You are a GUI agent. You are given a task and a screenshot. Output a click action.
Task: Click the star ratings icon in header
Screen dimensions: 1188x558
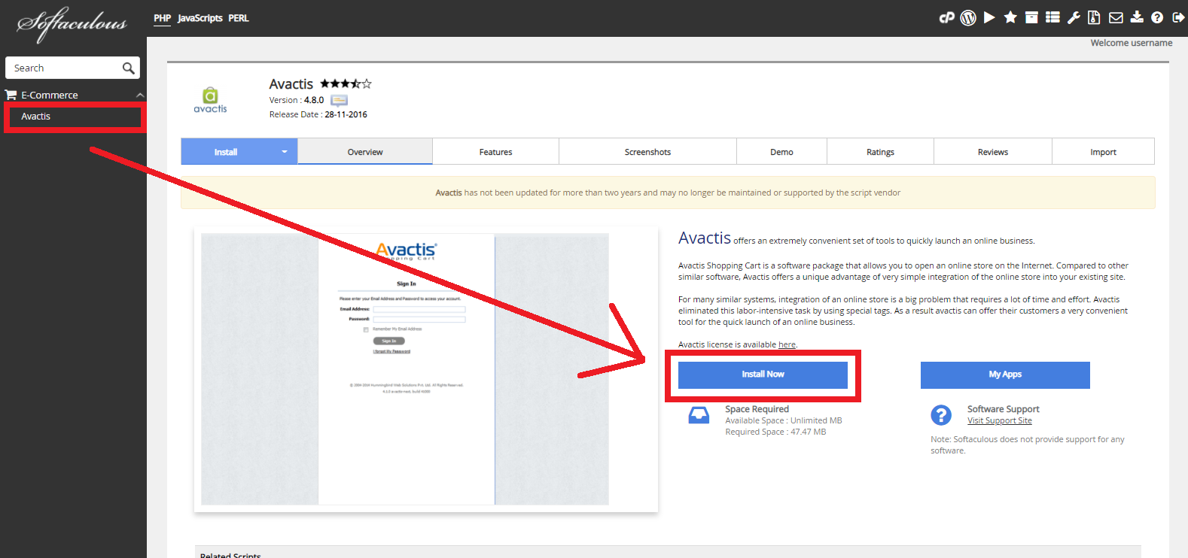(x=1010, y=17)
